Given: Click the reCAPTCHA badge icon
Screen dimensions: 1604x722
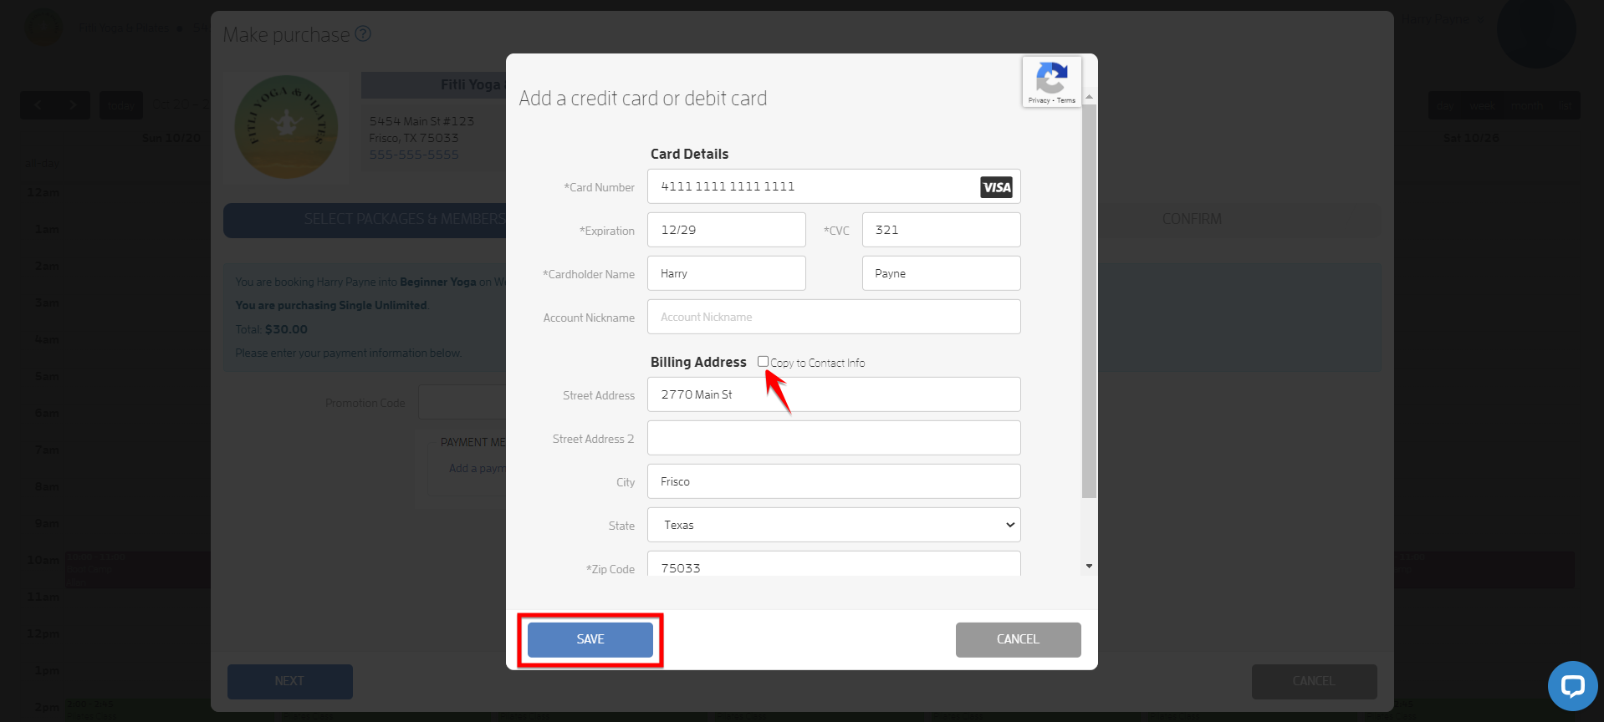Looking at the screenshot, I should pyautogui.click(x=1051, y=78).
